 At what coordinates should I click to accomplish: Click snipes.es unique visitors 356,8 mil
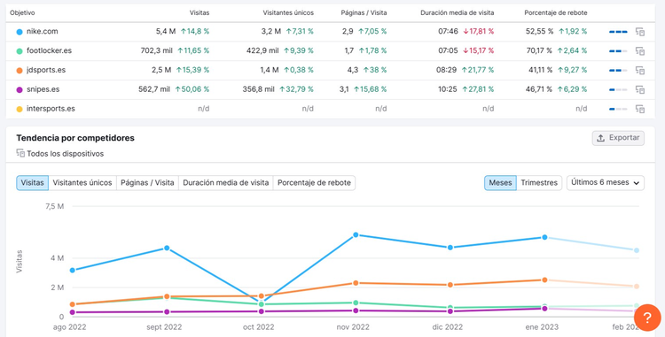pyautogui.click(x=258, y=89)
